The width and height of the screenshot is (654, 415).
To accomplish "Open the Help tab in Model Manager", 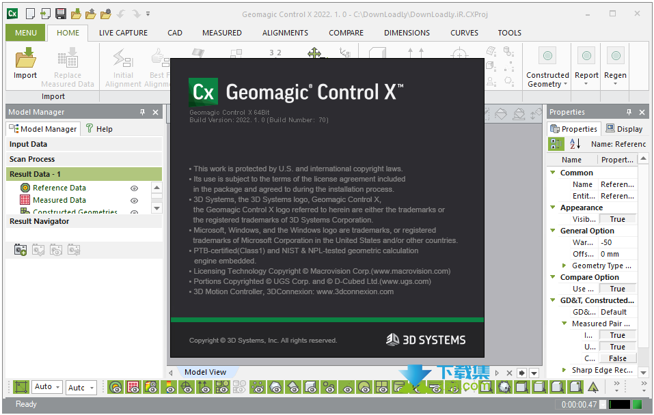I will (x=99, y=129).
